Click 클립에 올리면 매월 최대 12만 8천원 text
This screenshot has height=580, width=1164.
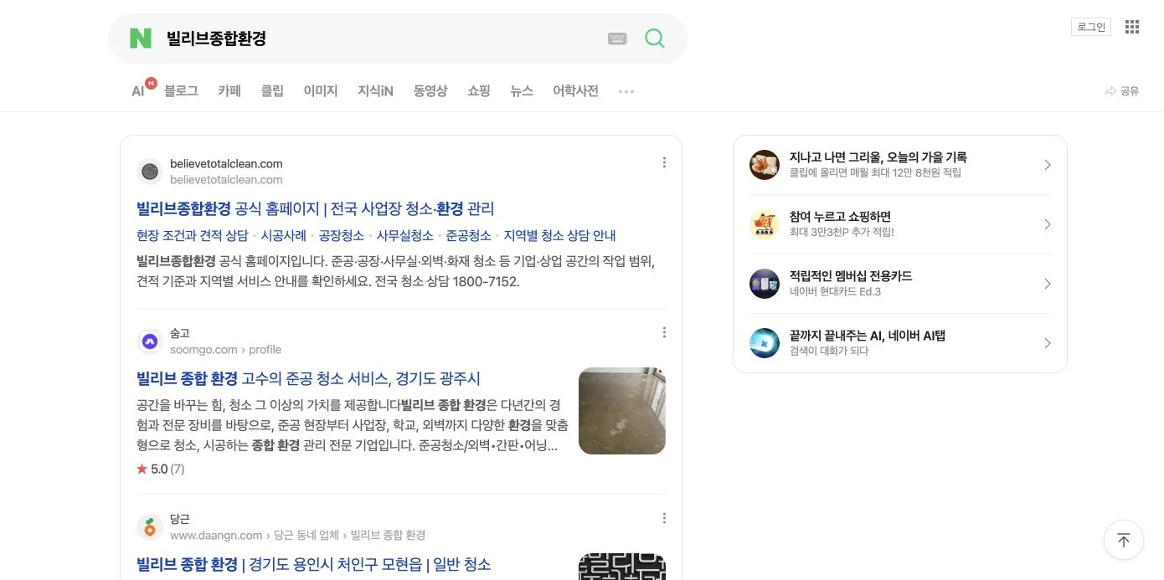pos(875,172)
